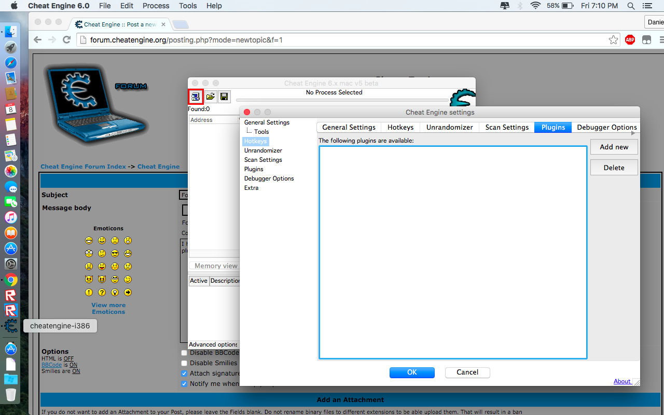This screenshot has height=415, width=664.
Task: Open the Help menu in menu bar
Action: [x=214, y=6]
